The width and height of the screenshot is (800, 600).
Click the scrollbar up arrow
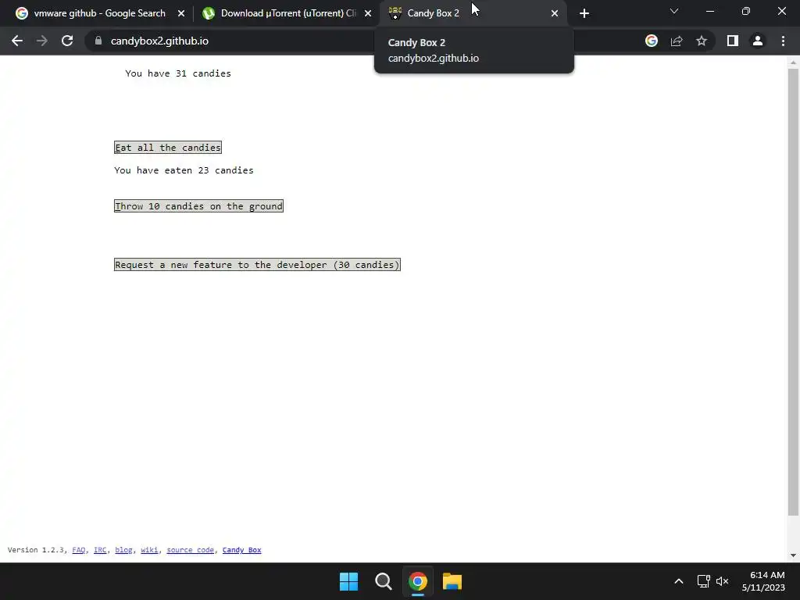click(793, 62)
